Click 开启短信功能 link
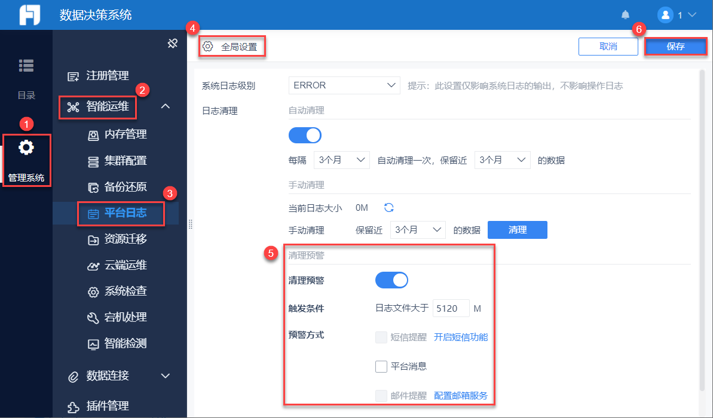Viewport: 713px width, 418px height. pos(461,337)
